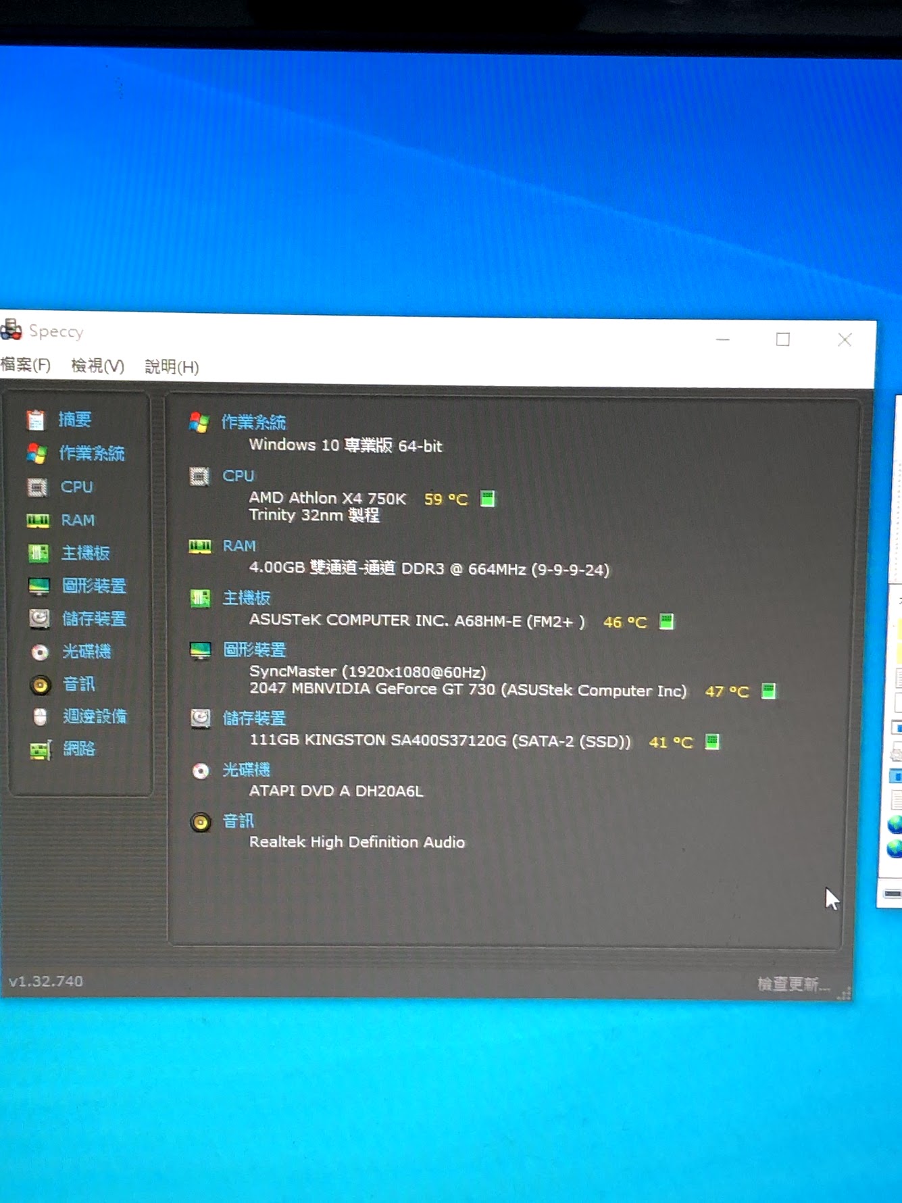The width and height of the screenshot is (902, 1203).
Task: Click the SSD 41 °C temperature indicator icon
Action: tap(712, 741)
